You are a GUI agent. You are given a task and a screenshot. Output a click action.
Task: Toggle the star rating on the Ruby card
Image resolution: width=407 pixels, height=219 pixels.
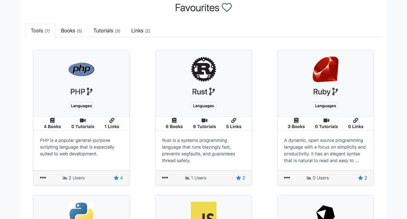tap(360, 178)
